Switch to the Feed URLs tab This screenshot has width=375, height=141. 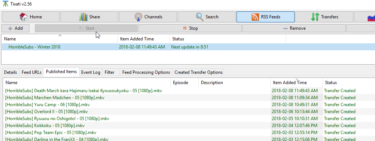(x=32, y=72)
